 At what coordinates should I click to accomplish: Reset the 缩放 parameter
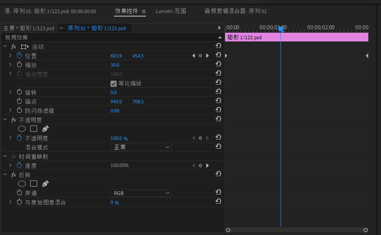pyautogui.click(x=218, y=64)
